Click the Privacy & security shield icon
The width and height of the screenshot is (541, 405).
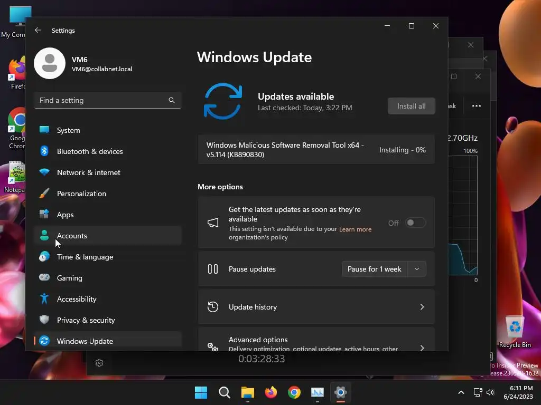click(x=44, y=320)
